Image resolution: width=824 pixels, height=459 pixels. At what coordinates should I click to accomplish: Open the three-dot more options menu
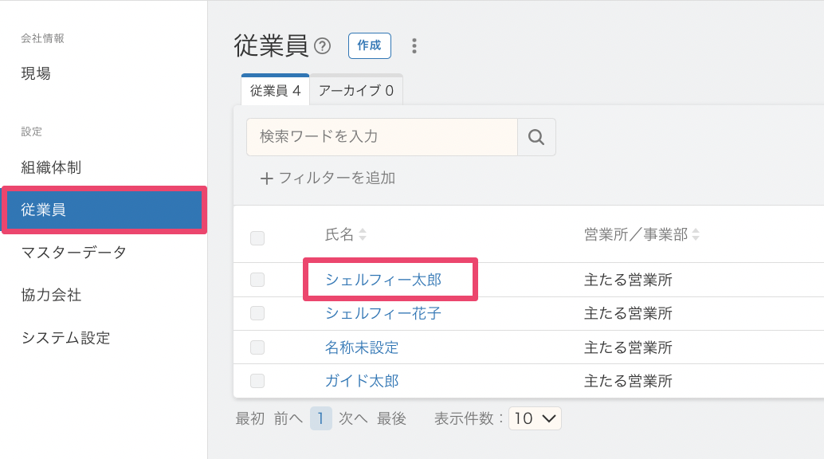(414, 46)
